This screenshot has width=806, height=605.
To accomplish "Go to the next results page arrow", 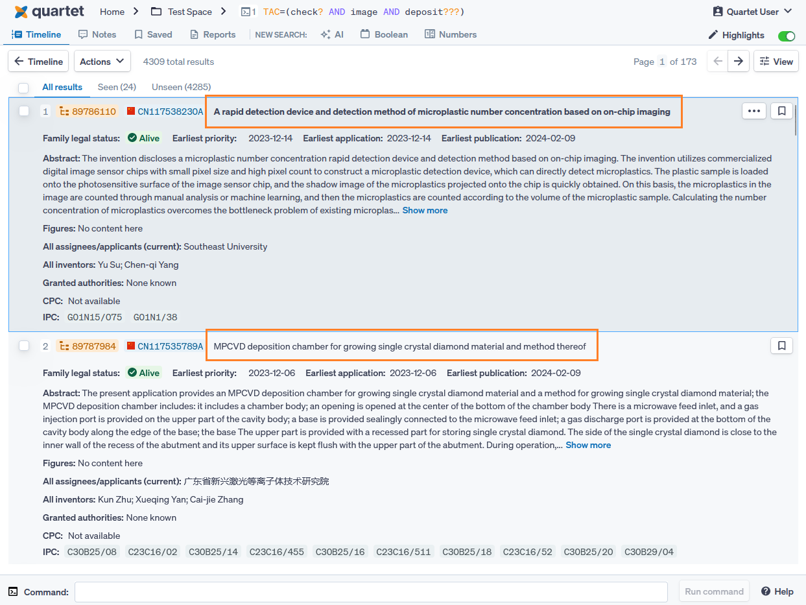I will [738, 62].
